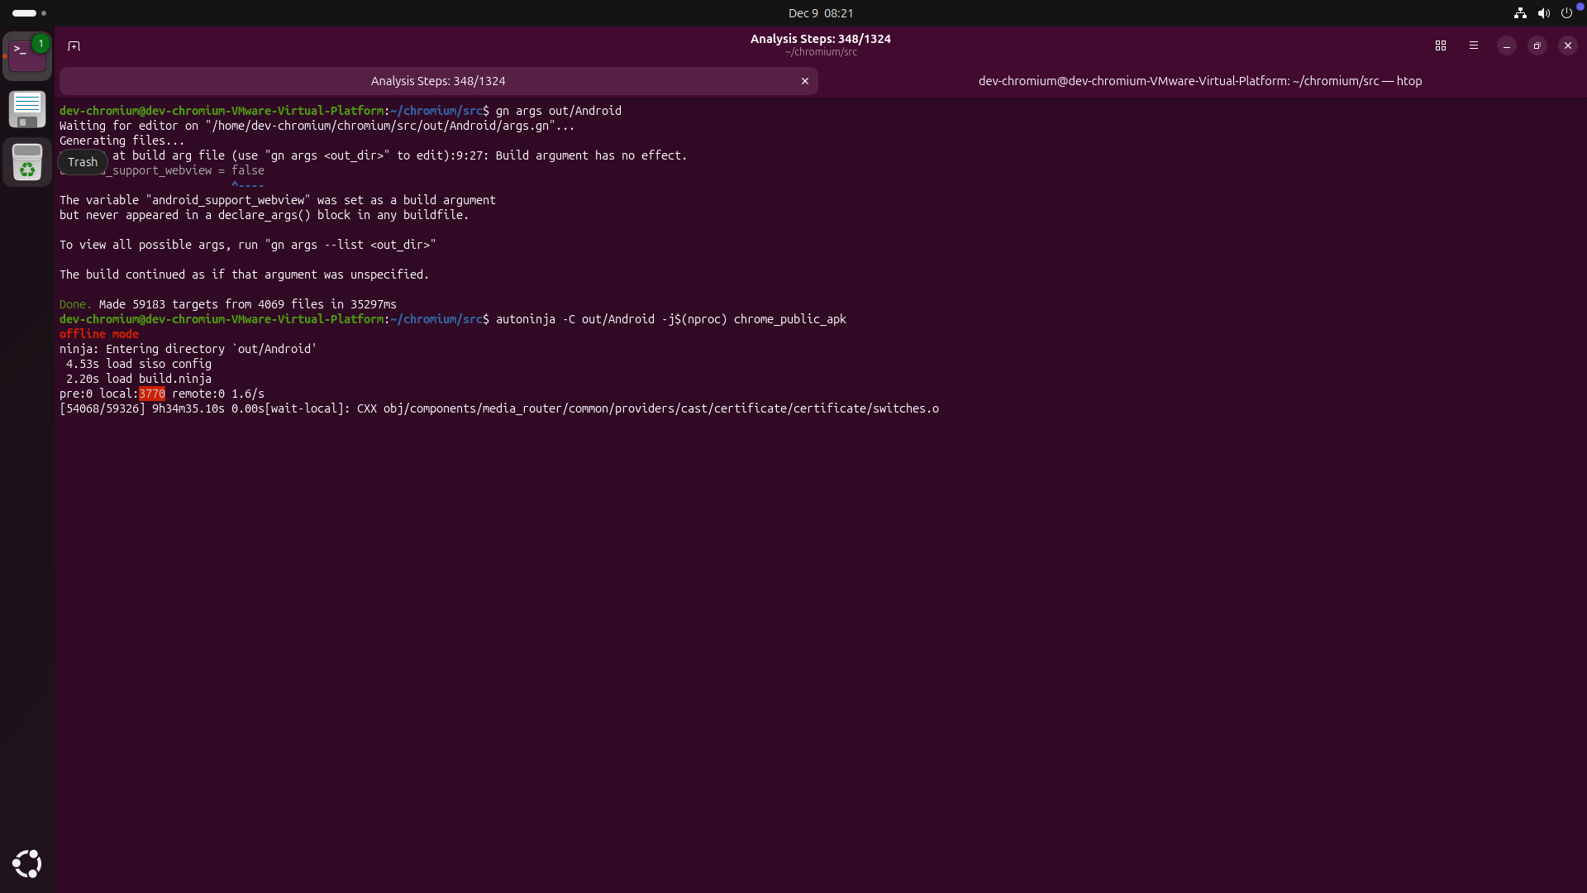The width and height of the screenshot is (1587, 893).
Task: Show applications via the Ubuntu logo
Action: tap(27, 863)
